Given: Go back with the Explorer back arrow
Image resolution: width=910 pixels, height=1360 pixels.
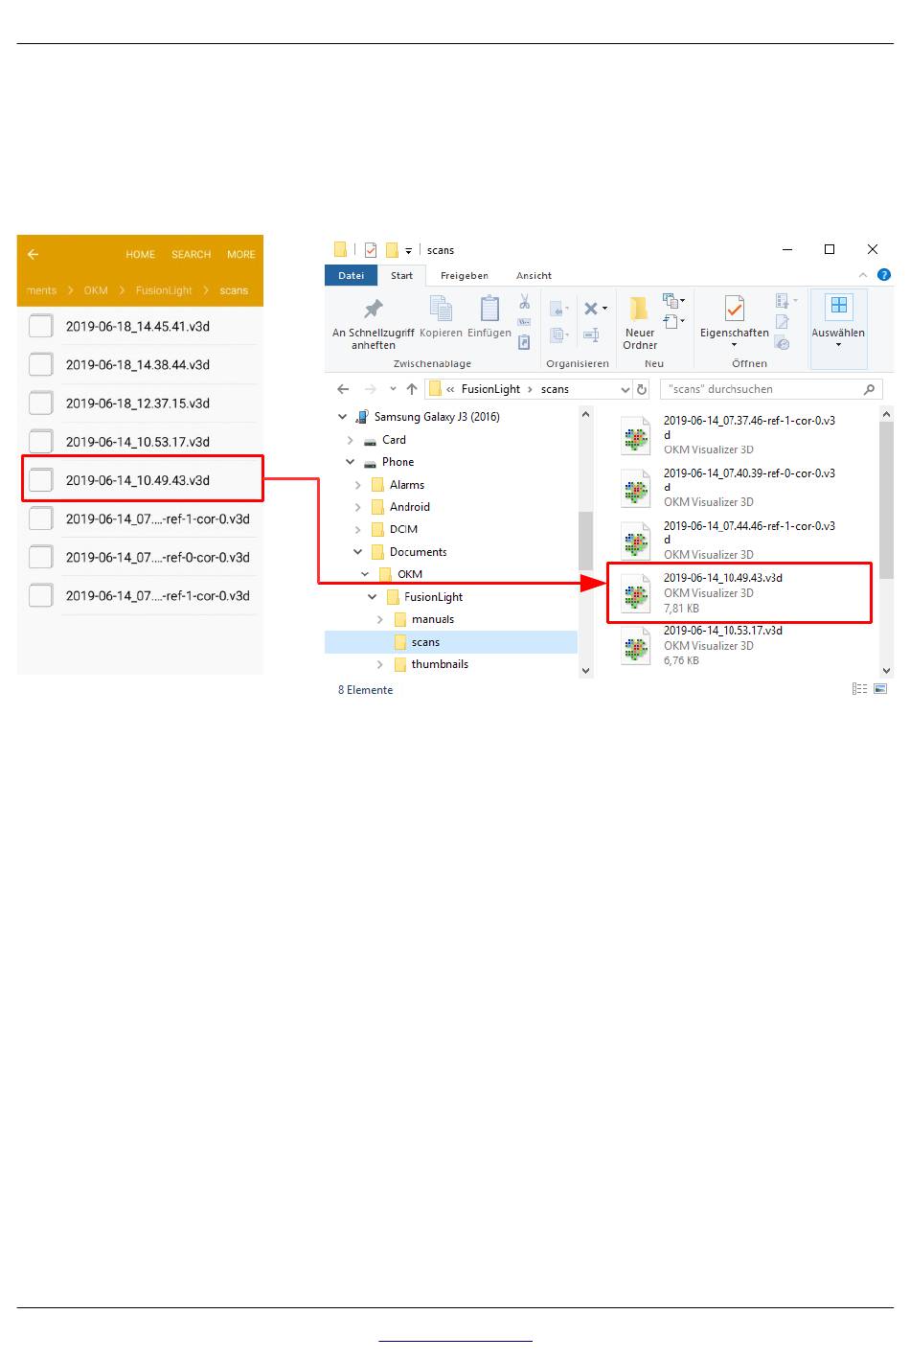Looking at the screenshot, I should (x=344, y=389).
